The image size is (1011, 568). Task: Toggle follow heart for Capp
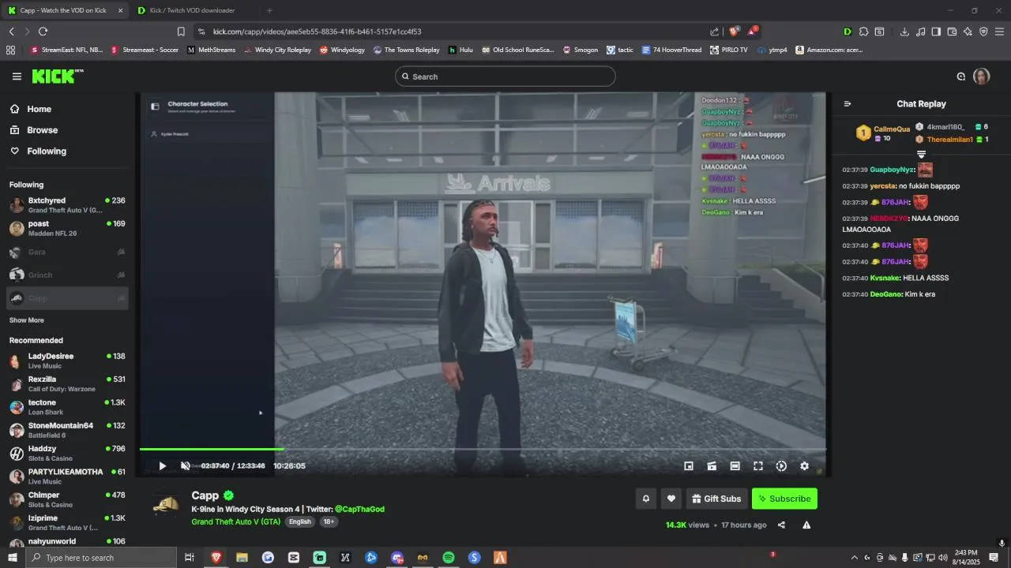point(671,499)
